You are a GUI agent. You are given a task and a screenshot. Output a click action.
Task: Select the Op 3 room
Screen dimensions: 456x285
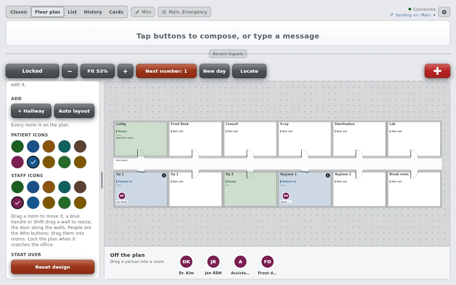pos(250,189)
